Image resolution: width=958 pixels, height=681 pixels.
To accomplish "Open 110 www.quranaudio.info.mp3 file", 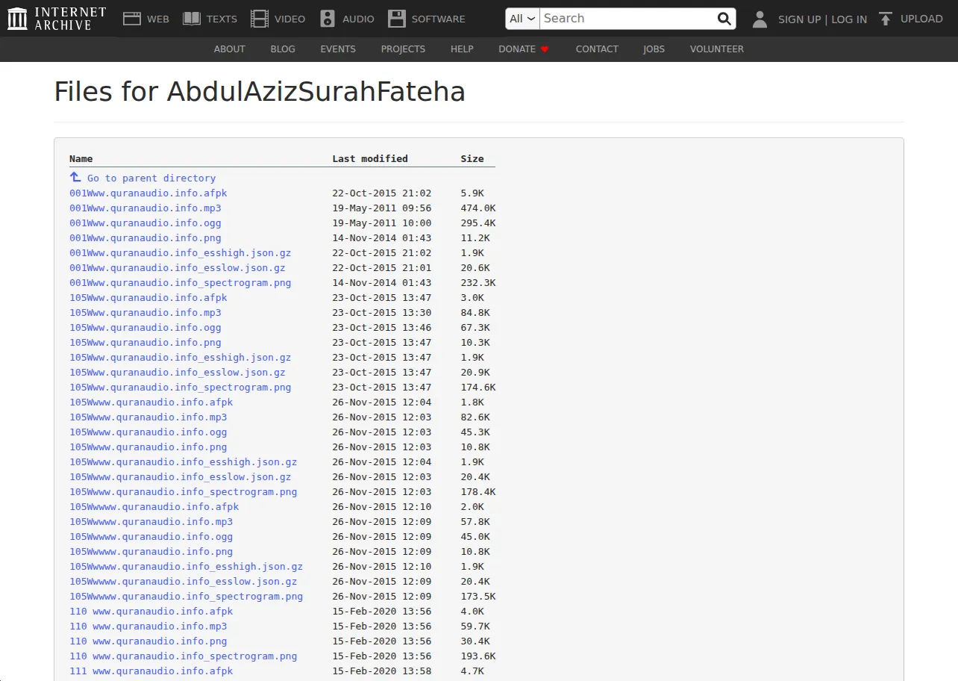I will (148, 626).
